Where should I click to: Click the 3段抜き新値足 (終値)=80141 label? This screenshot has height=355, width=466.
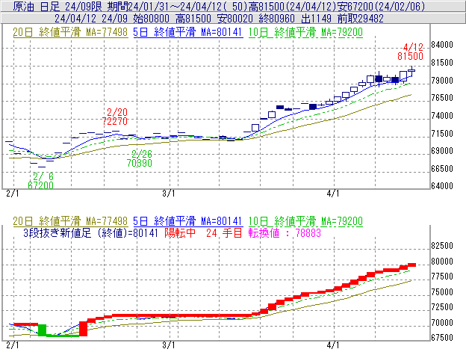pyautogui.click(x=90, y=232)
